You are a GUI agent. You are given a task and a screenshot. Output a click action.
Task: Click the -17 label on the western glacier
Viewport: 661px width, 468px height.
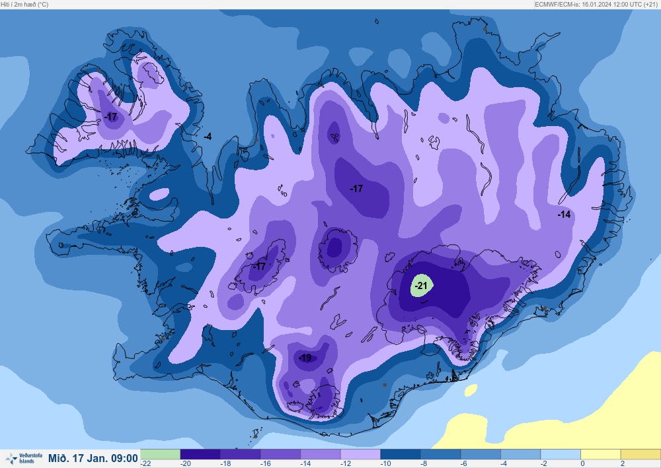(259, 267)
